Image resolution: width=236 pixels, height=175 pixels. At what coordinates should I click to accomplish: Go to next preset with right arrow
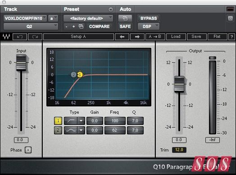137,37
